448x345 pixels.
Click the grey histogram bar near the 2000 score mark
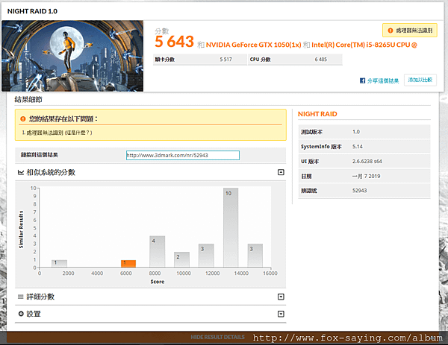coord(60,264)
